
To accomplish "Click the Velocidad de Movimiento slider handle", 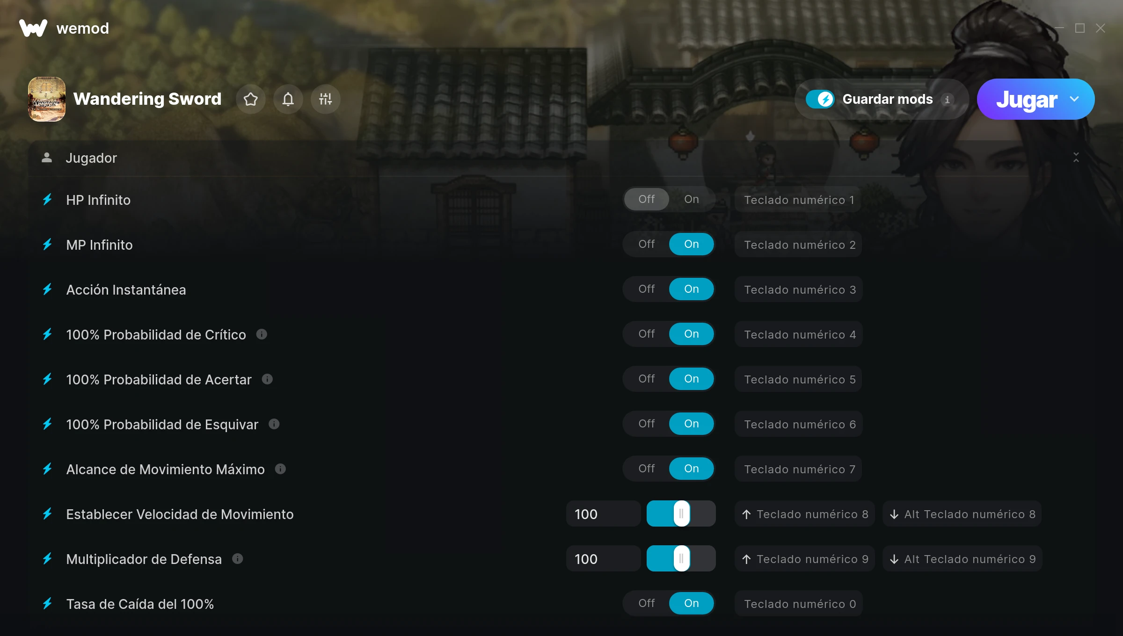I will (x=681, y=513).
